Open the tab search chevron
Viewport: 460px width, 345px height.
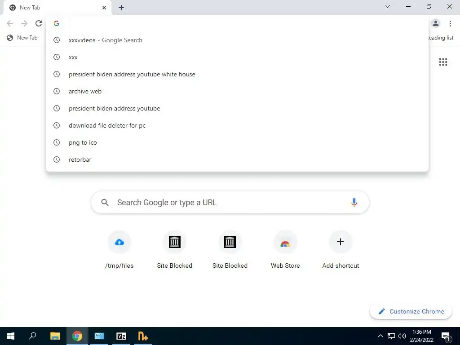388,6
